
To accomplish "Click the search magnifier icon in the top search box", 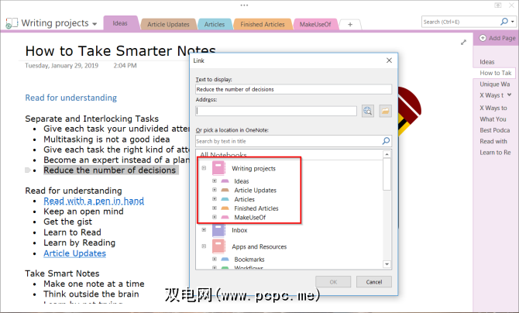I will pyautogui.click(x=504, y=22).
